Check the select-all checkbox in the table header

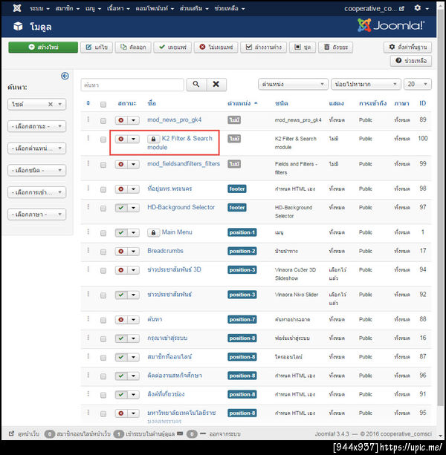(103, 105)
